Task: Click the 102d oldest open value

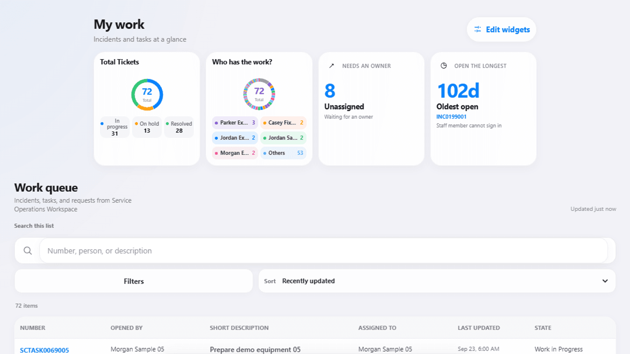Action: tap(458, 91)
